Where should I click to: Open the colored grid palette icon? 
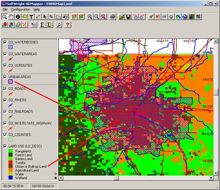tap(191, 17)
